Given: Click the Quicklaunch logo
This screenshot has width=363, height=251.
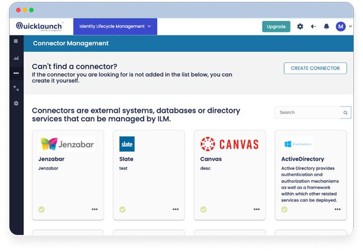Looking at the screenshot, I should point(40,26).
